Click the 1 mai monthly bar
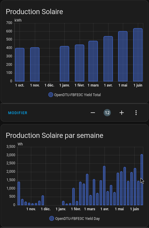Screen dimensions: 149x228 tap(123, 56)
